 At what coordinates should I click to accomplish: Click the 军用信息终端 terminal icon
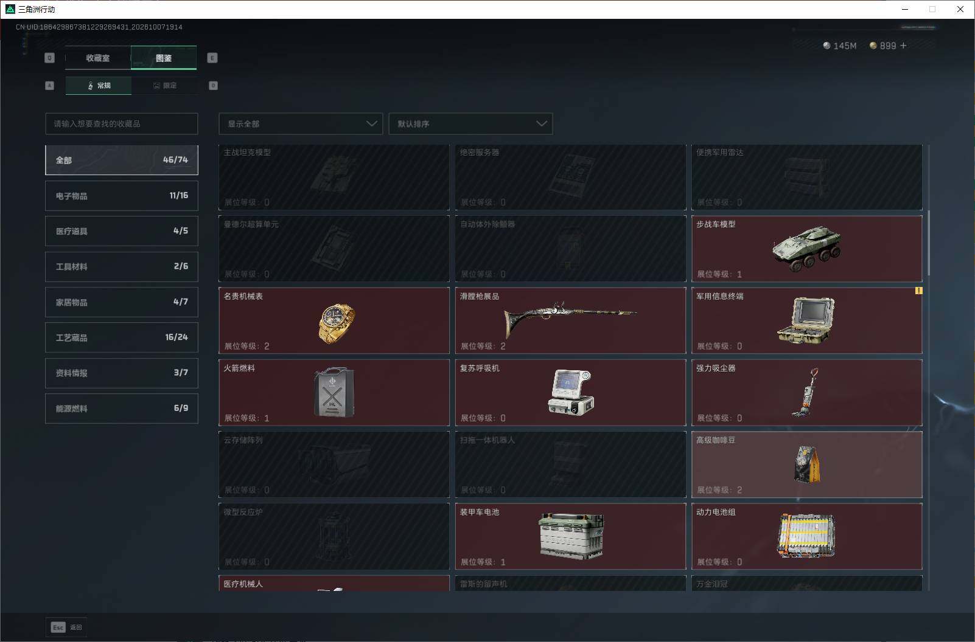(x=806, y=320)
